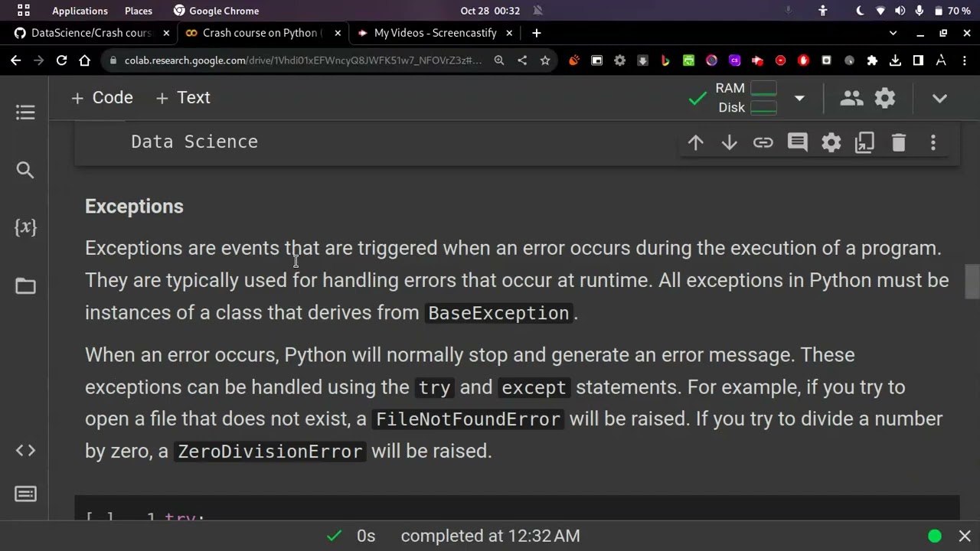Add a comment to the cell
The image size is (980, 551).
[x=797, y=142]
